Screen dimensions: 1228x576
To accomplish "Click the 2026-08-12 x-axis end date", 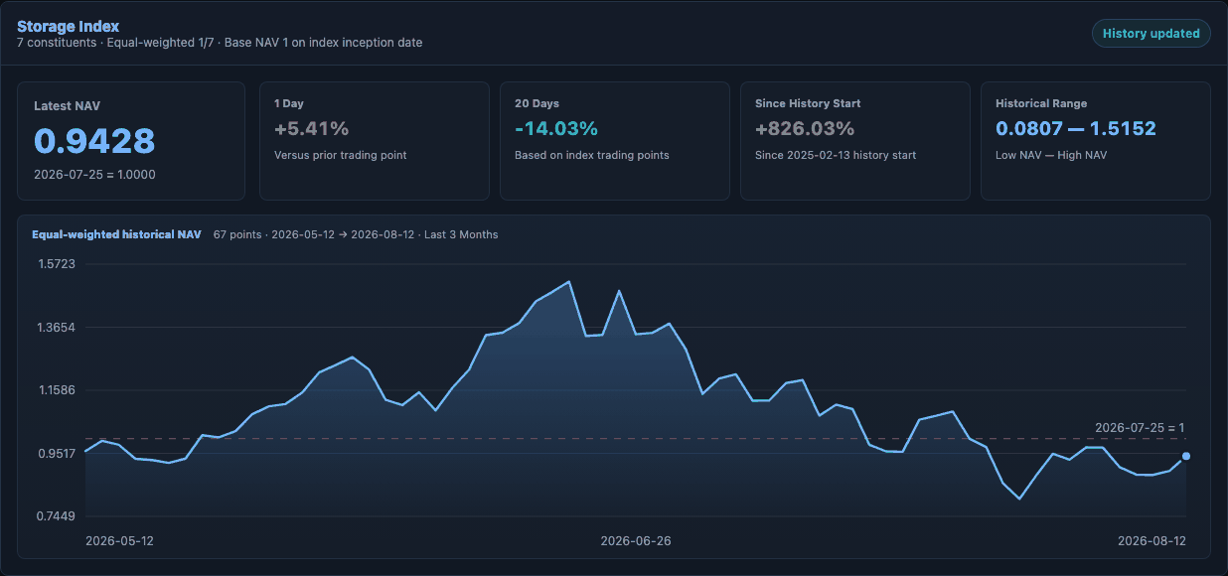I will [x=1151, y=541].
